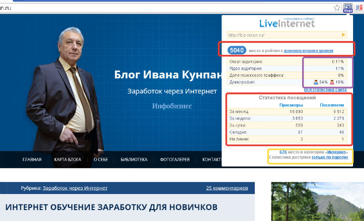Open the second-level domains rating link

tap(308, 50)
